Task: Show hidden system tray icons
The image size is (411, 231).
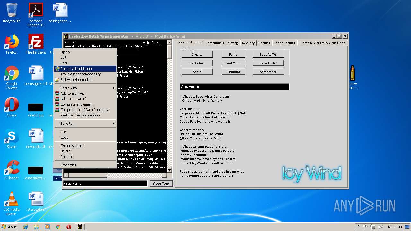Action: tap(358, 227)
